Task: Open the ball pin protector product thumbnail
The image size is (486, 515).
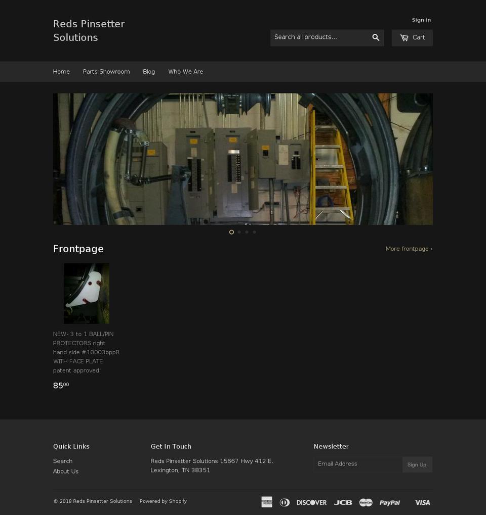Action: point(86,293)
